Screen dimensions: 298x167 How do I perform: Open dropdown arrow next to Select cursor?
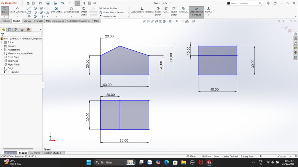[81, 3]
